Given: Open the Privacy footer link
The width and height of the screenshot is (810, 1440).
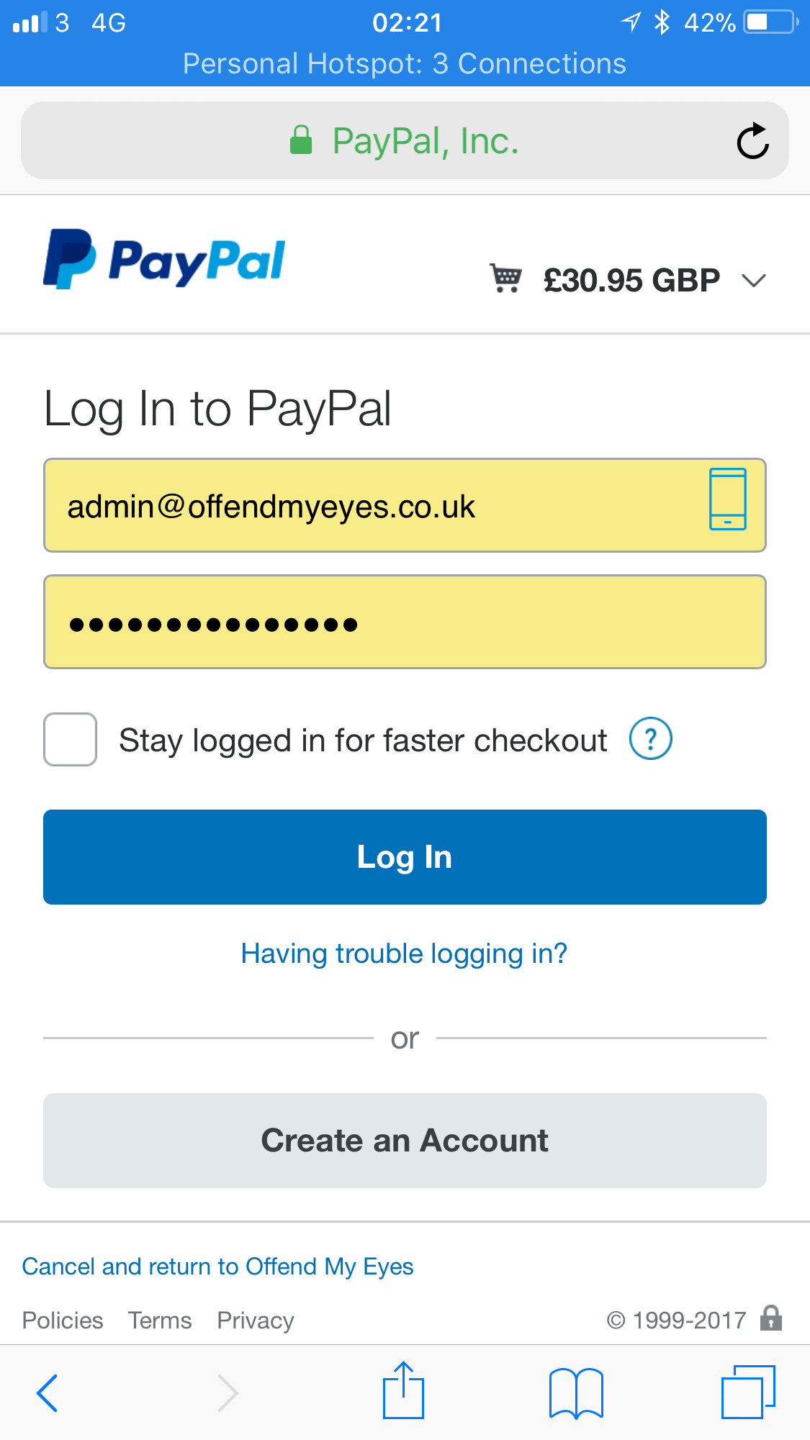Looking at the screenshot, I should click(x=256, y=1321).
